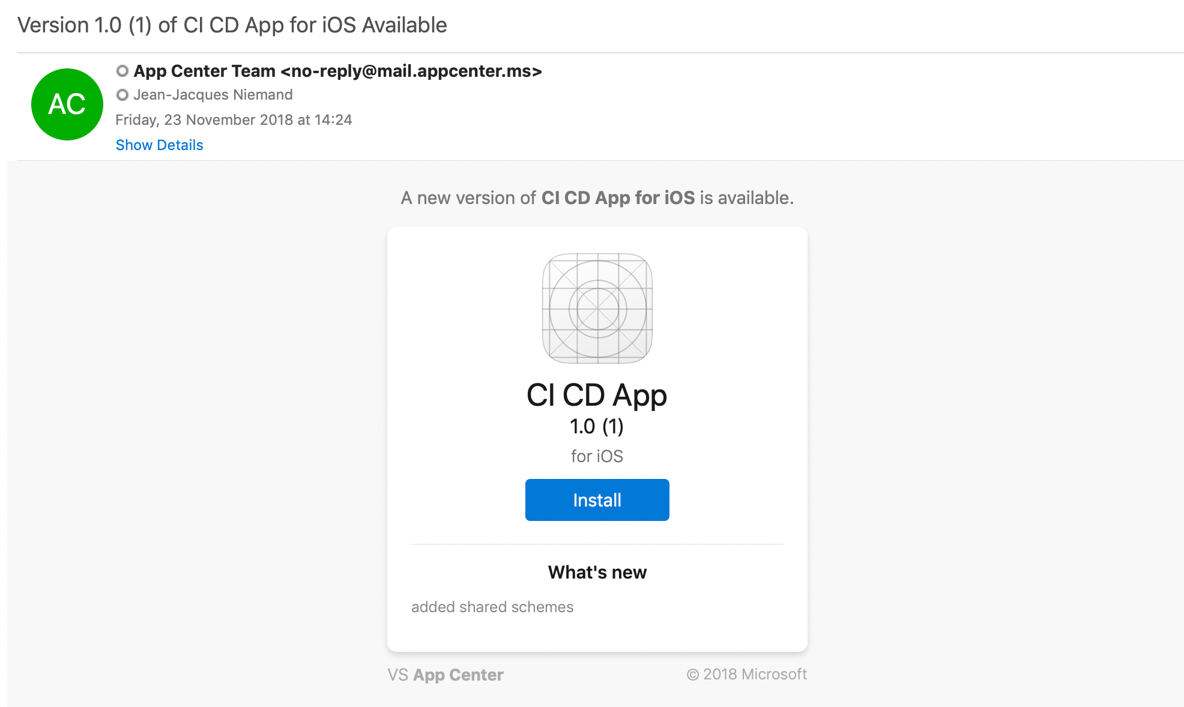Click the What's new heading
1184x707 pixels.
[x=597, y=573]
